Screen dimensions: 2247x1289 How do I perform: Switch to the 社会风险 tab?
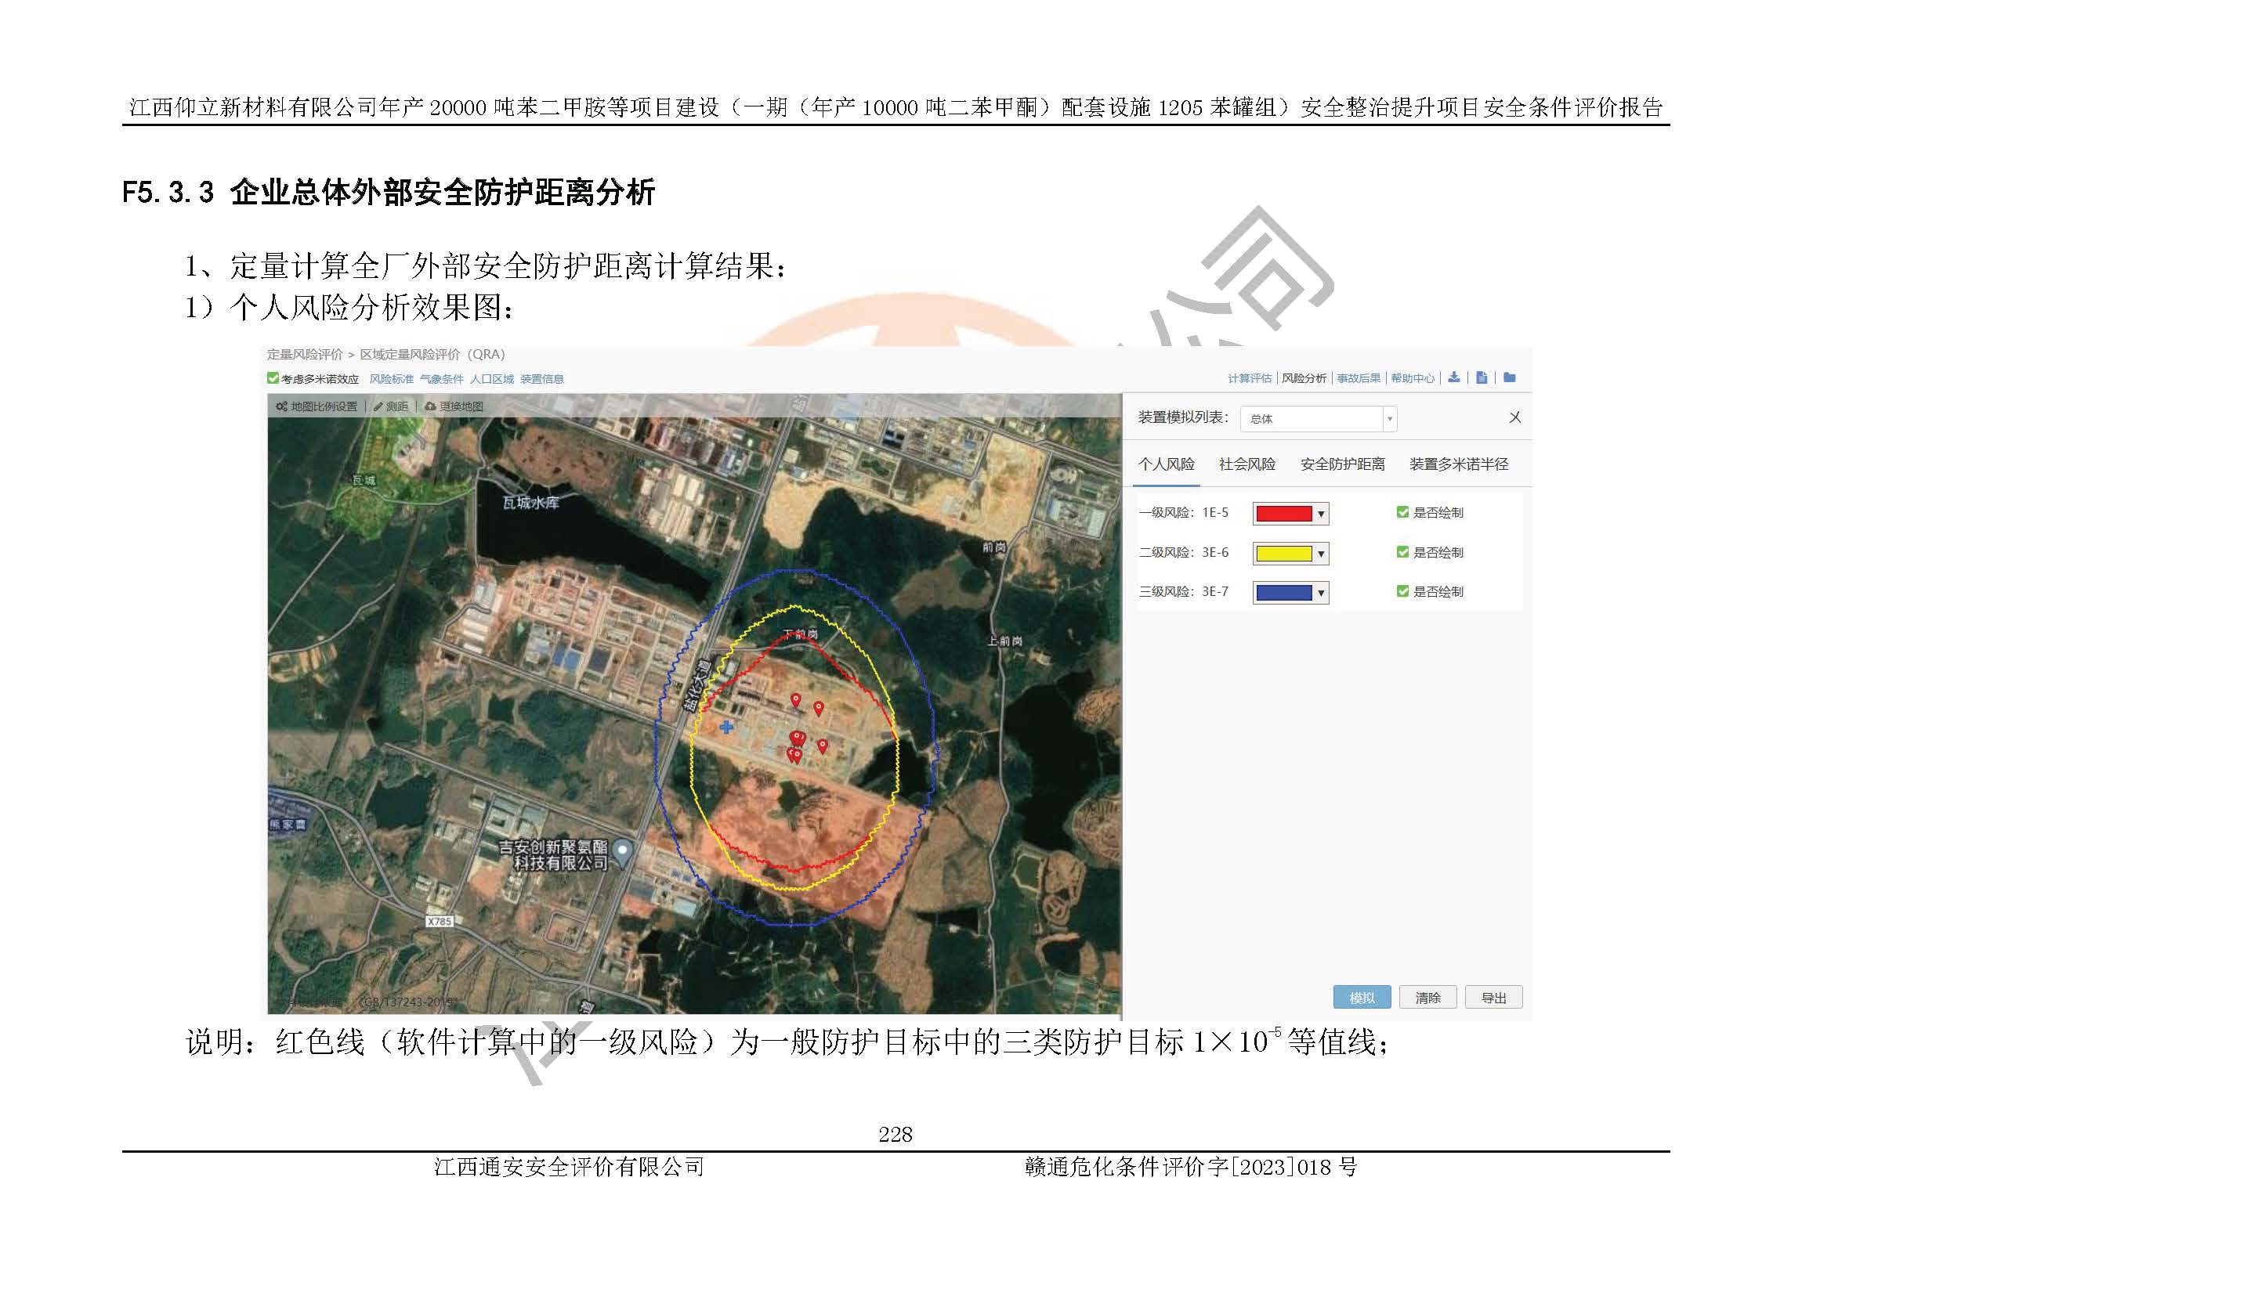(x=1247, y=464)
